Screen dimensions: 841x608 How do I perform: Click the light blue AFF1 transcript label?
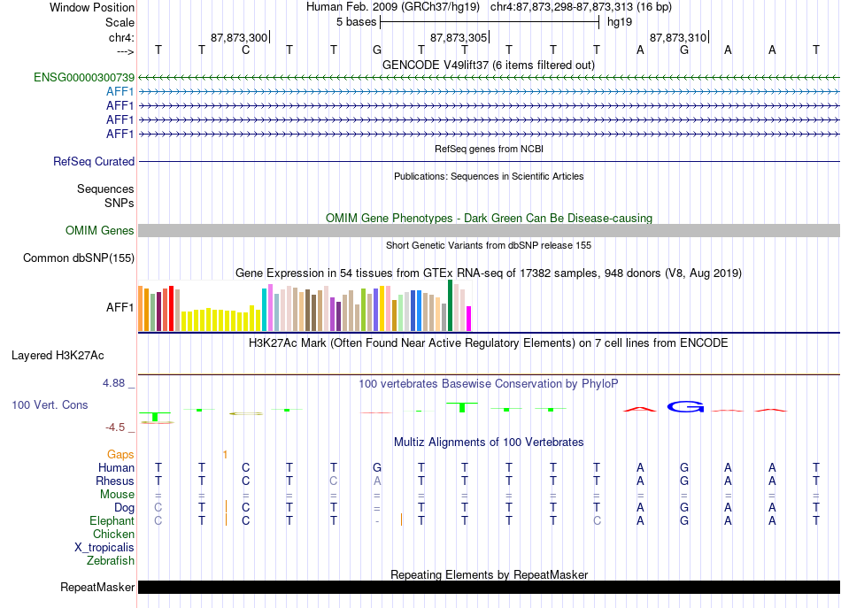pos(120,91)
